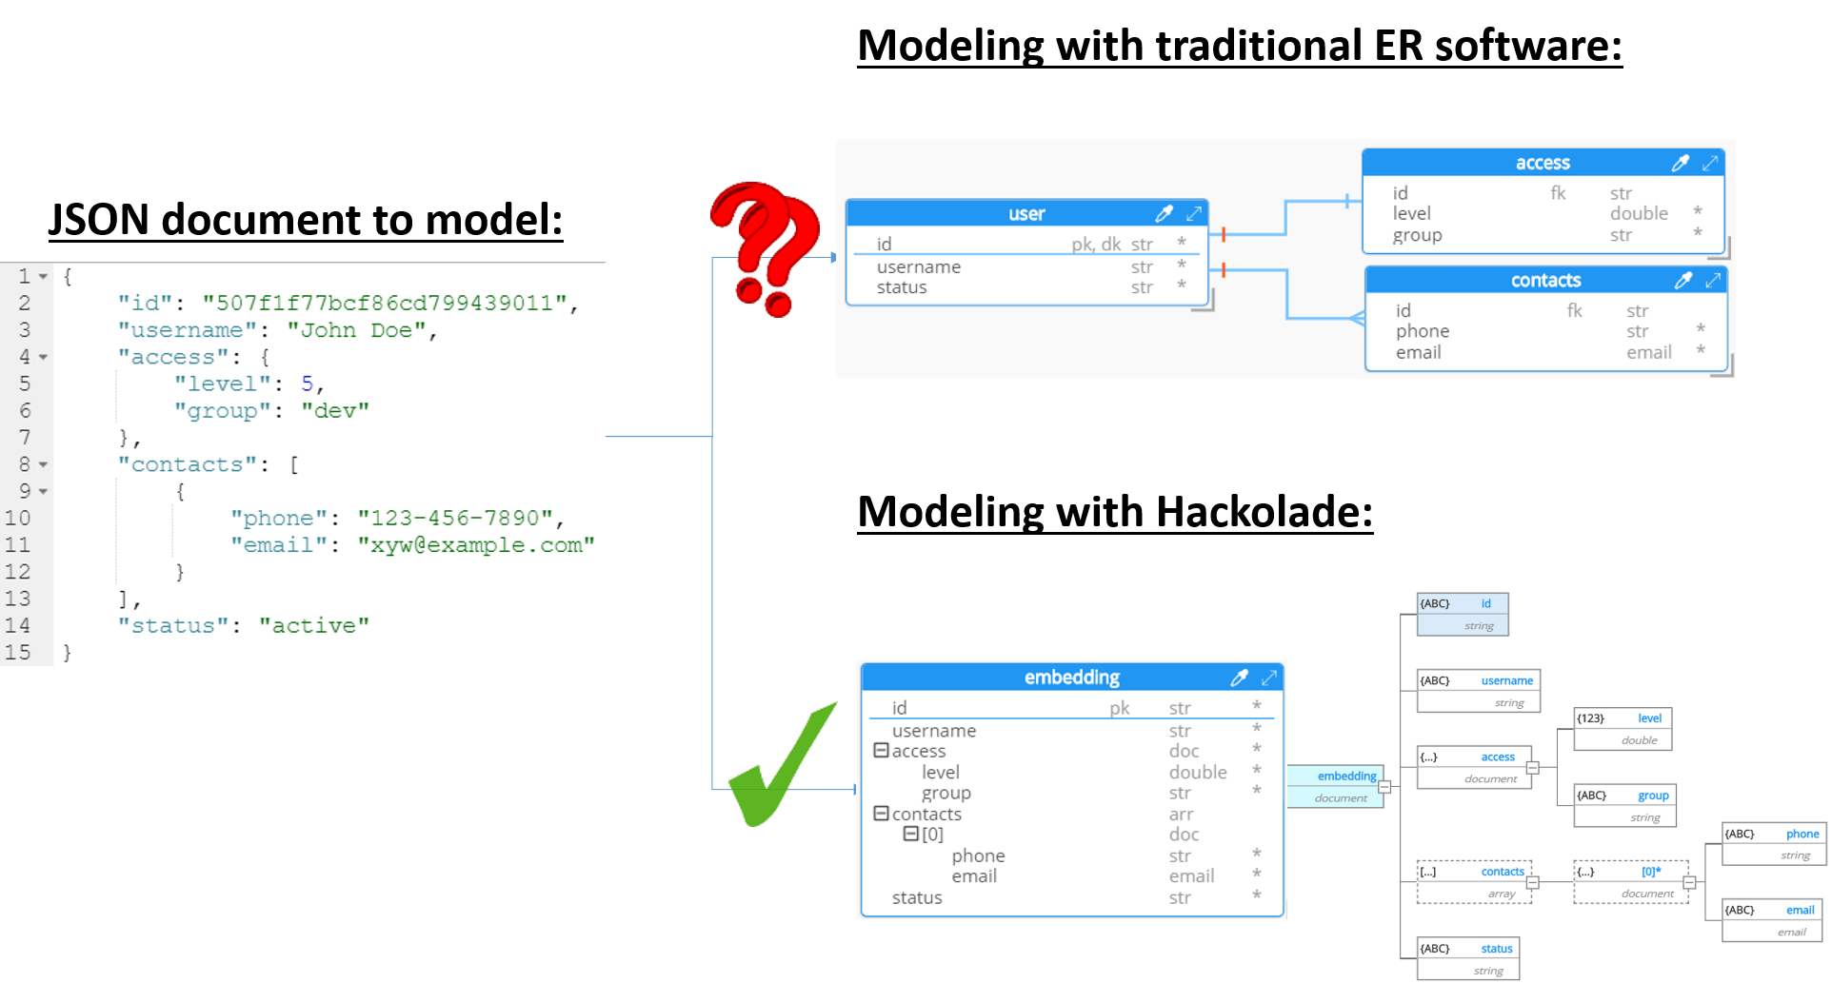Click the level row in embedding entity
This screenshot has height=983, width=1832.
[x=1072, y=773]
